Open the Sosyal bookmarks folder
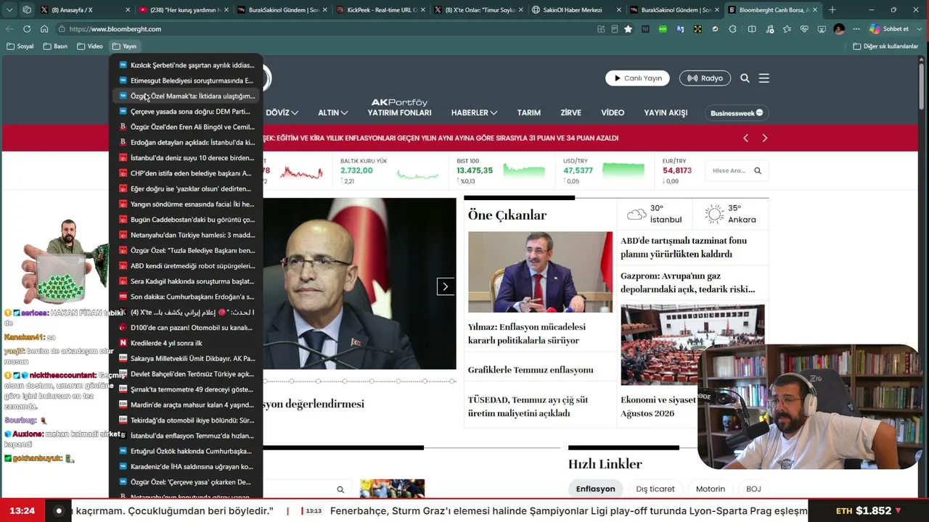This screenshot has height=522, width=929. click(20, 46)
